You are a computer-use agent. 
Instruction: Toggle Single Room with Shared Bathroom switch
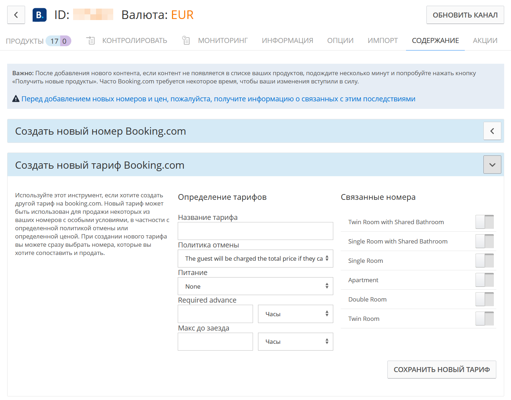484,241
